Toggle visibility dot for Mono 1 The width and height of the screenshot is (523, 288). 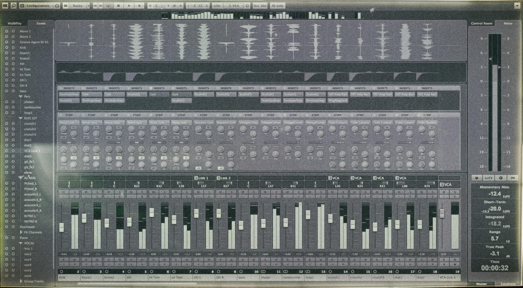(x=7, y=31)
